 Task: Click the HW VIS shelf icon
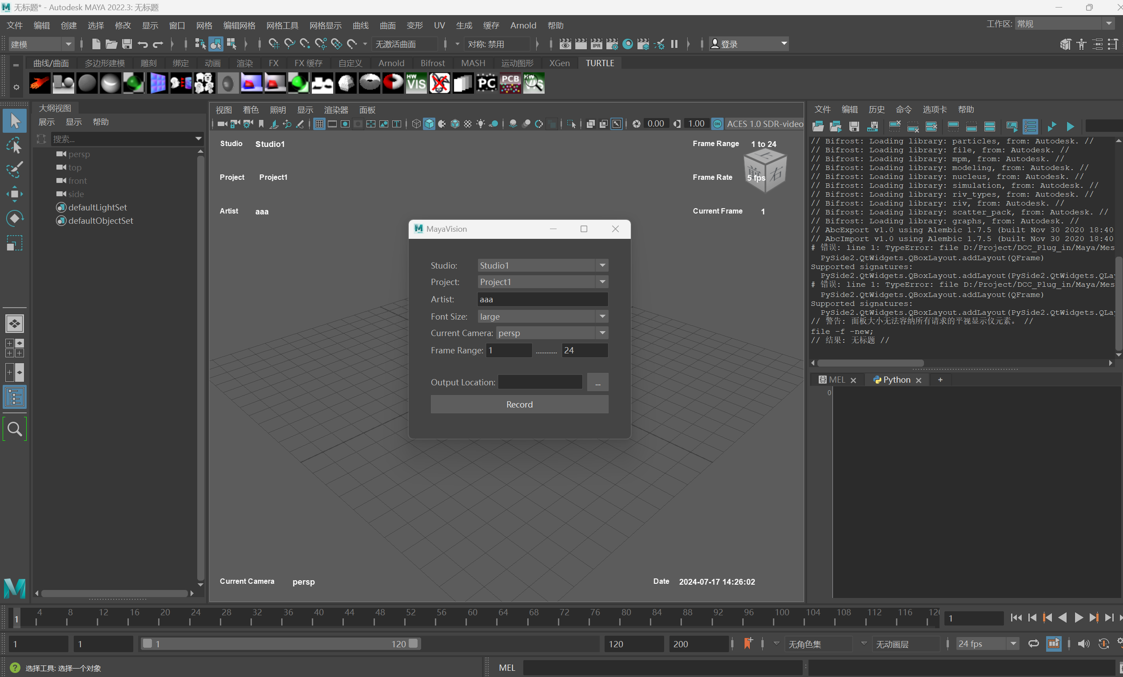pyautogui.click(x=416, y=83)
